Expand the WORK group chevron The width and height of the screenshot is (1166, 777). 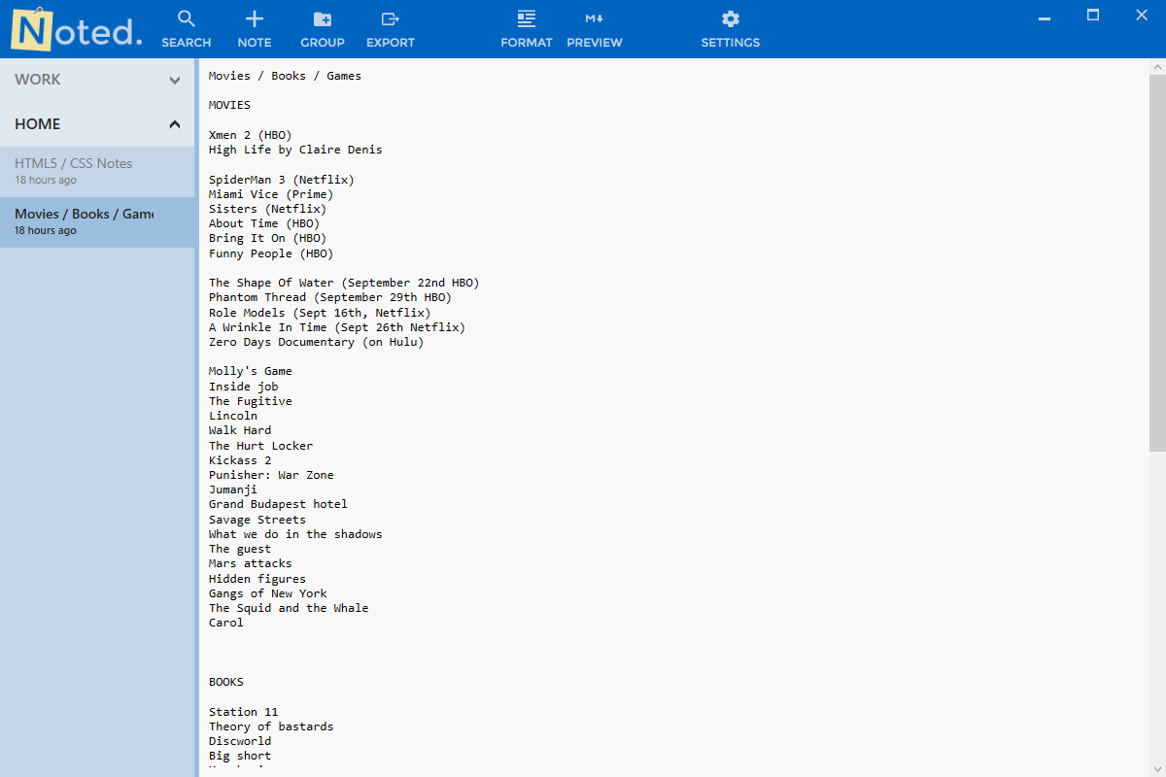click(x=175, y=81)
